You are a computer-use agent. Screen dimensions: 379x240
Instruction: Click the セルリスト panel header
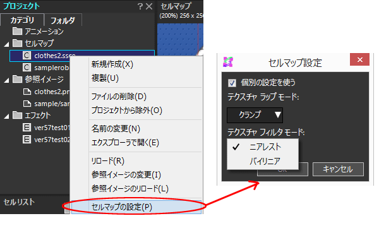19,202
